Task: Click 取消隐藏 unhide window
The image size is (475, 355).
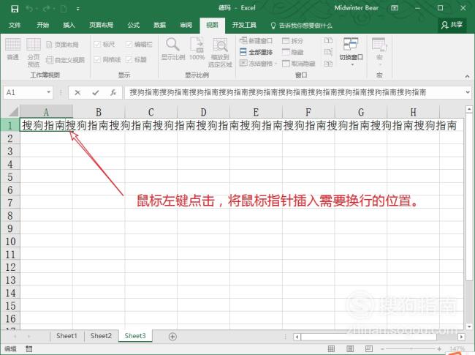Action: point(299,64)
